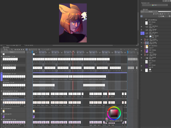The width and height of the screenshot is (171, 128).
Task: Open the Normal blending mode dropdown
Action: pos(151,11)
